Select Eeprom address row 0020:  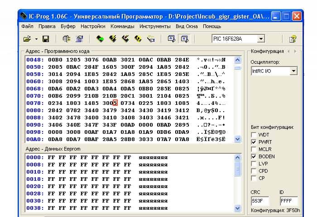tap(35, 186)
